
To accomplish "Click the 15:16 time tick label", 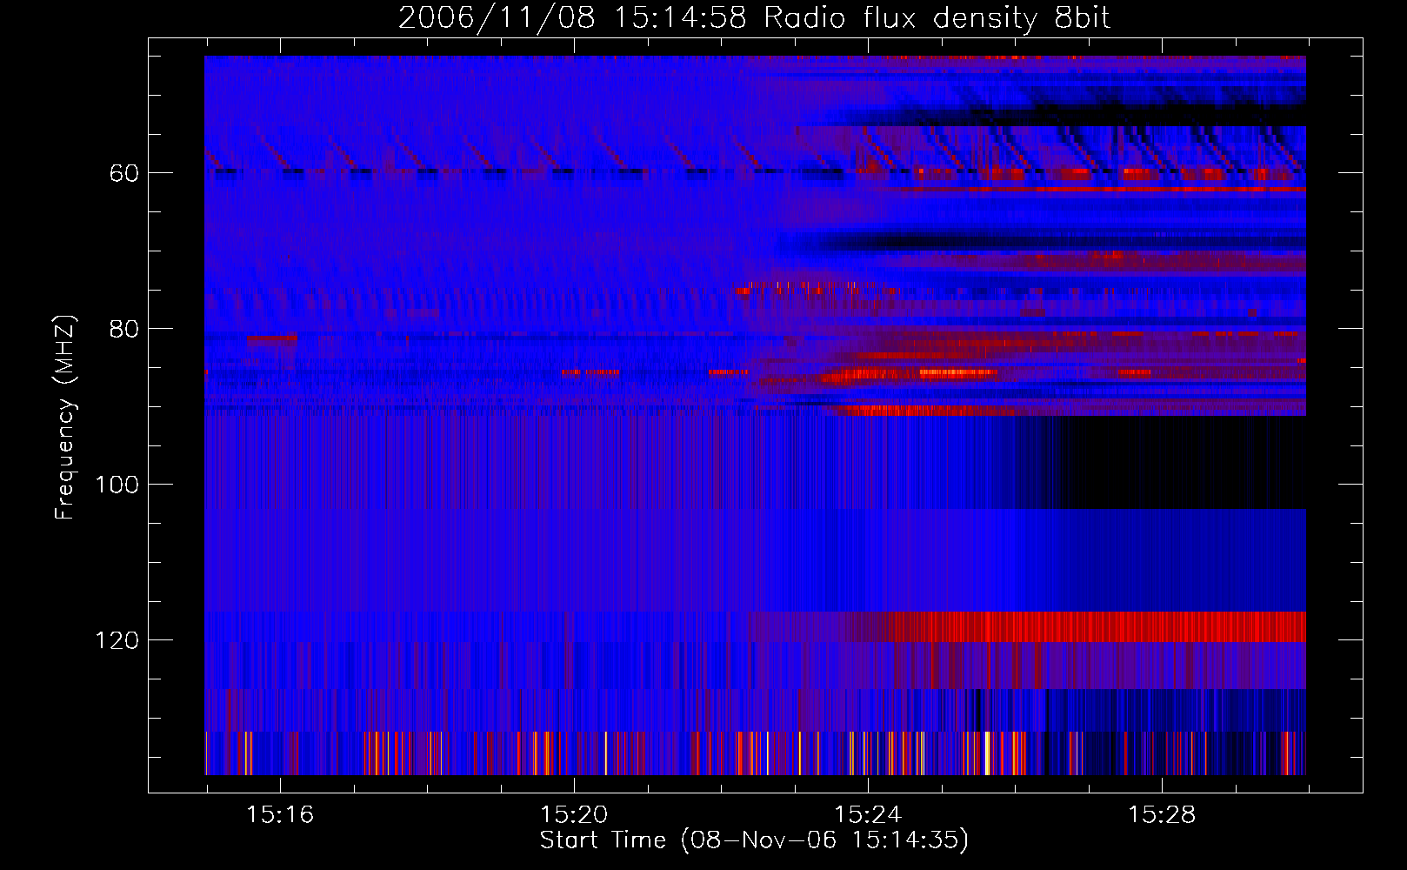I will 280,815.
